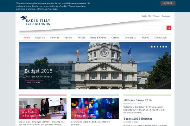Image resolution: width=190 pixels, height=126 pixels.
Task: Click the 'We are Baker Tilly Ryan Glennon' paragraph
Action: pos(42,123)
